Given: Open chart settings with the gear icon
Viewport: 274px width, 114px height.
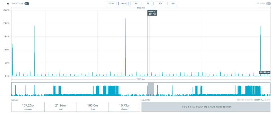Looking at the screenshot, I should (8, 4).
